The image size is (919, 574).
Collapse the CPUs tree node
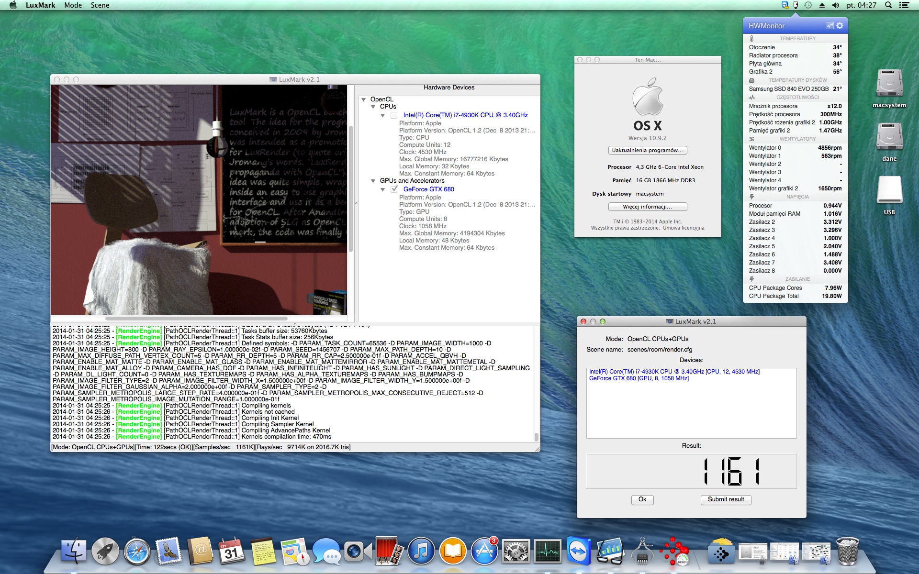(x=373, y=107)
